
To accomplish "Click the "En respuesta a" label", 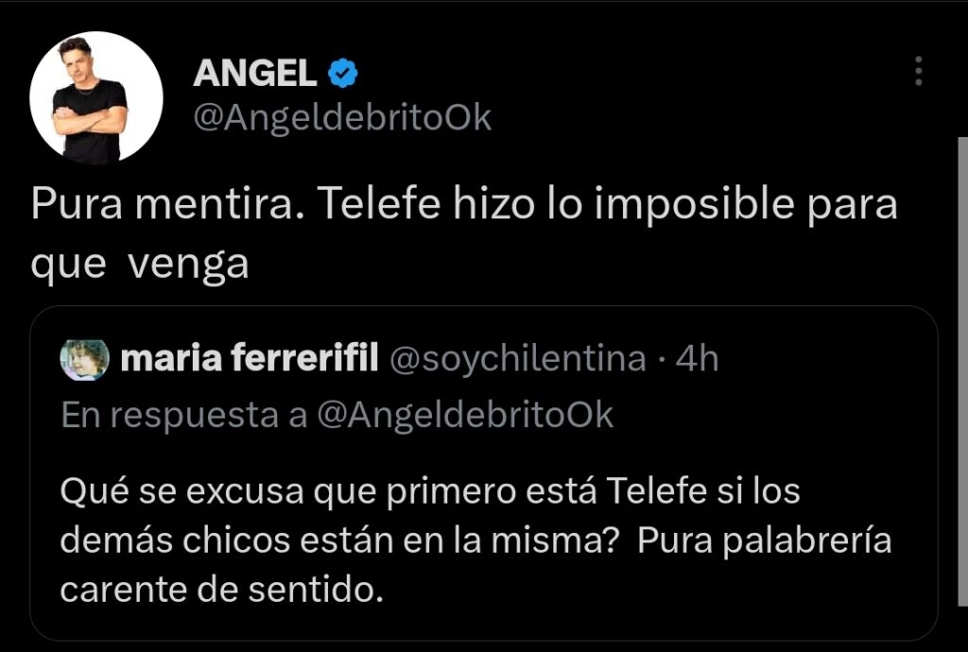I will point(183,415).
